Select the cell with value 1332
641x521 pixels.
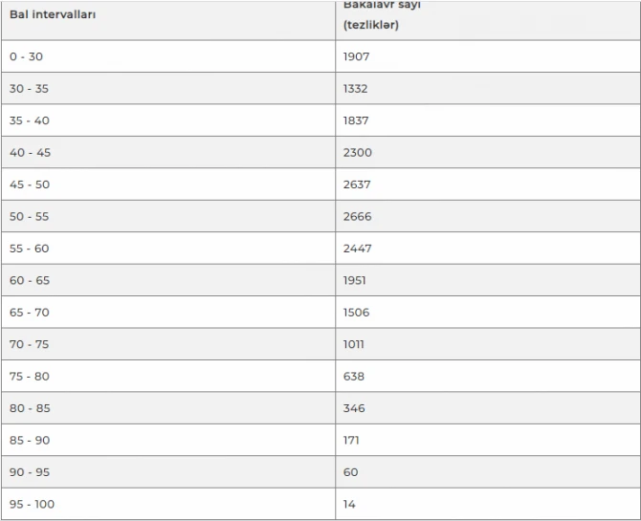pyautogui.click(x=488, y=88)
